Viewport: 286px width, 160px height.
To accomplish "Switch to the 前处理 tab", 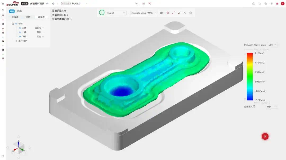I will [x=15, y=17].
